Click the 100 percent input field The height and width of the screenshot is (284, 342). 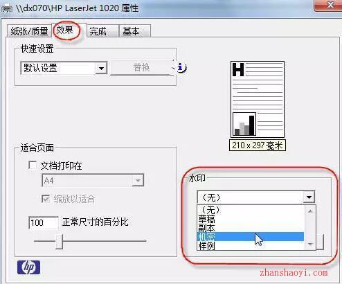(x=44, y=223)
